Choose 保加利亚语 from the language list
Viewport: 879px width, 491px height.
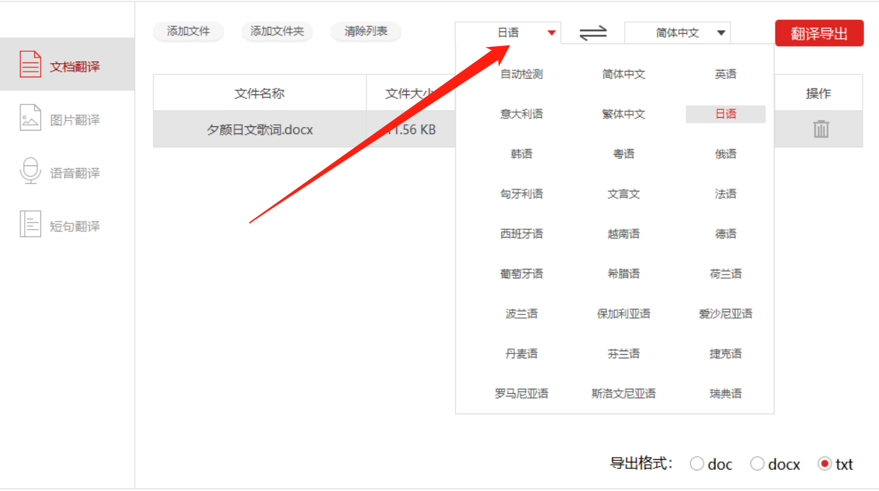(x=623, y=314)
